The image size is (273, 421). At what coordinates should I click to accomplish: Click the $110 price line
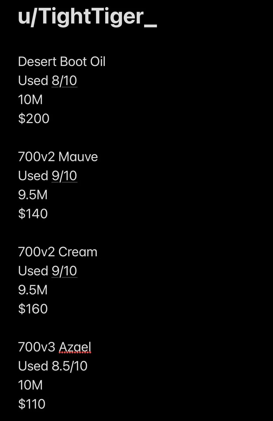pyautogui.click(x=32, y=404)
